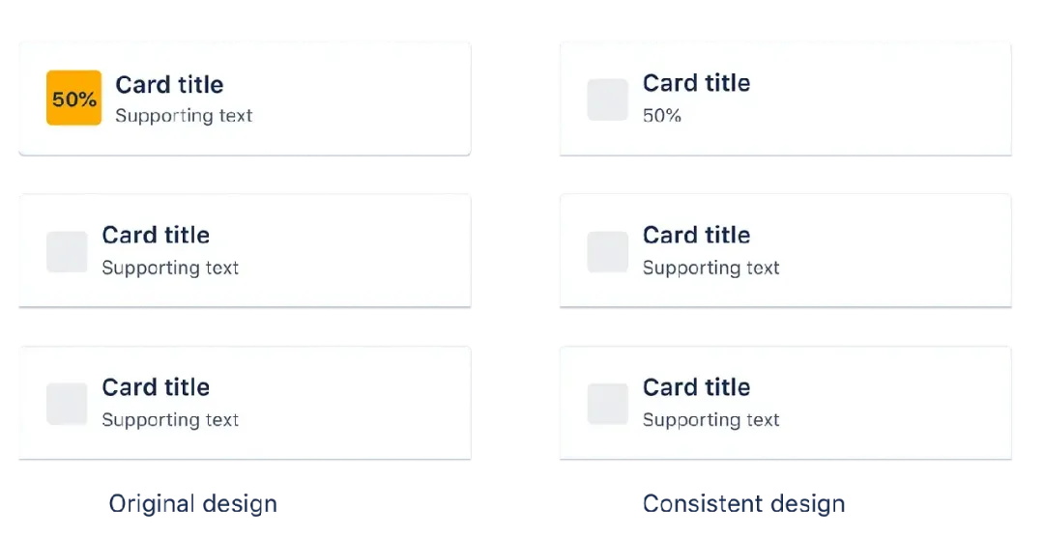Select Card title in second original card

pyautogui.click(x=156, y=235)
